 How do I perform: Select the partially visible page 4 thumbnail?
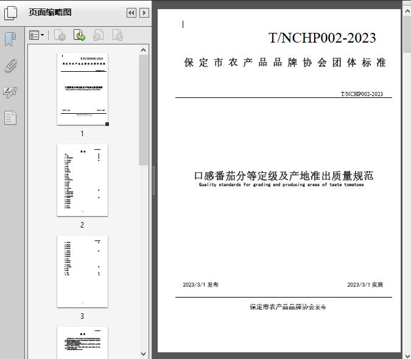(x=83, y=343)
